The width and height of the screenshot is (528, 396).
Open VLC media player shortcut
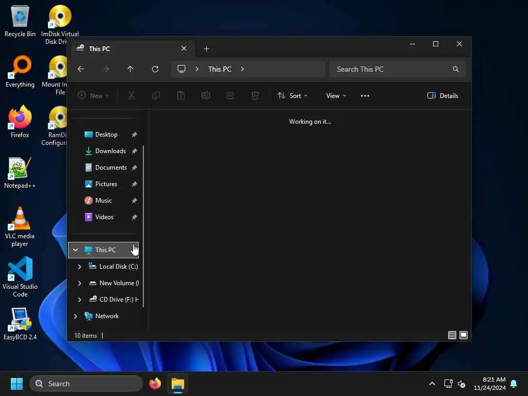pyautogui.click(x=20, y=227)
